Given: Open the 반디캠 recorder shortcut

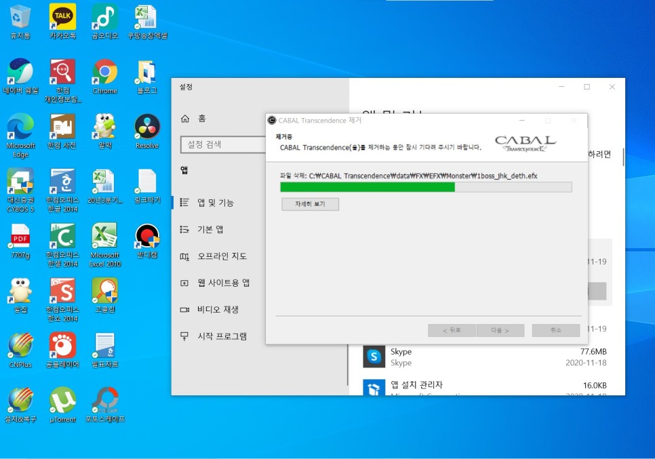Looking at the screenshot, I should point(147,241).
